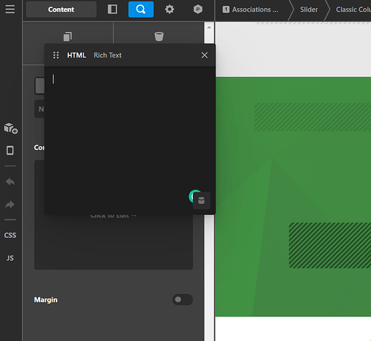Delete element with trash icon
Viewport: 371px width, 341px height.
(x=159, y=36)
